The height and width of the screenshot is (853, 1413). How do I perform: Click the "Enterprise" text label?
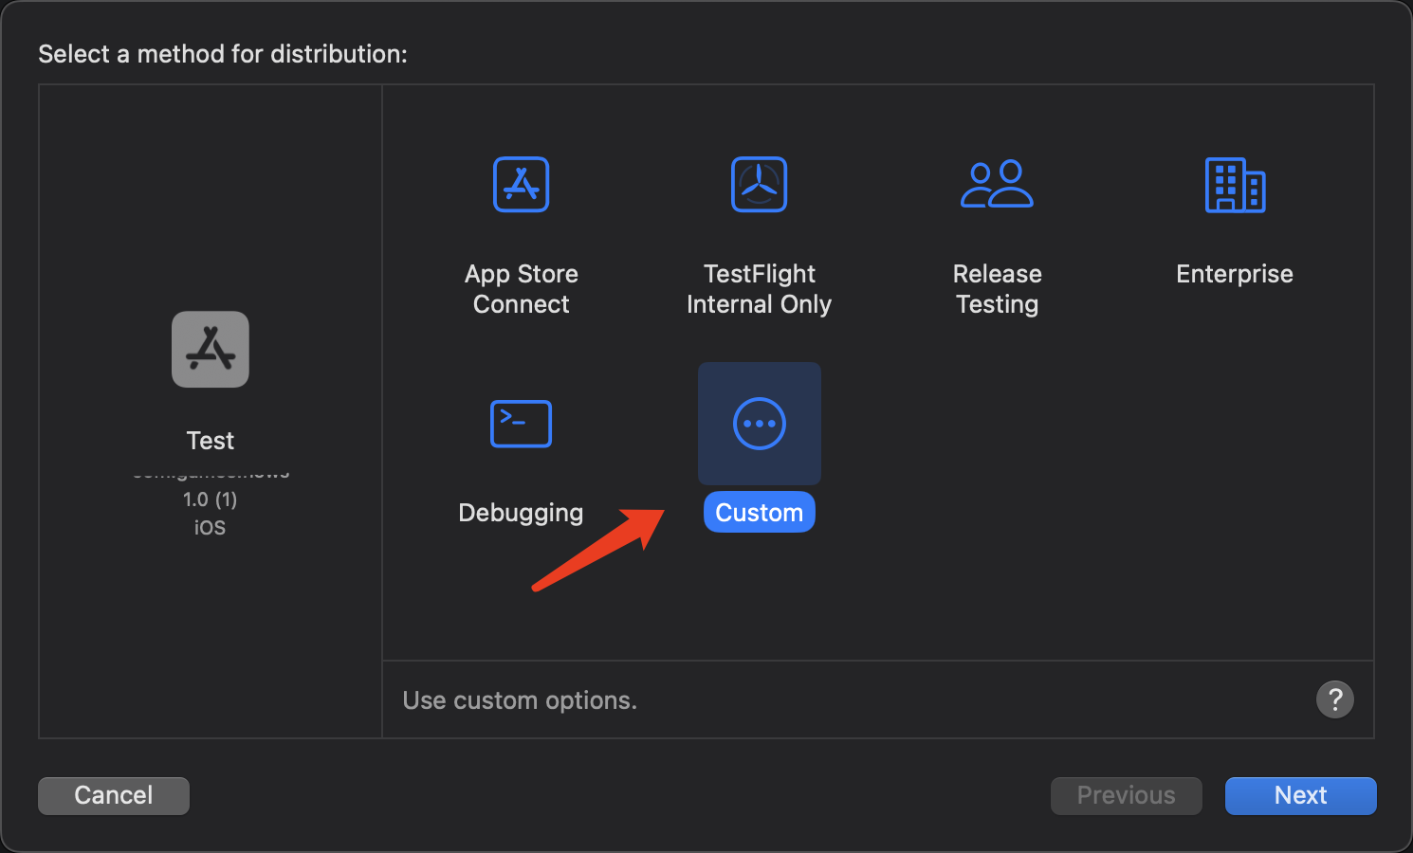(1235, 274)
